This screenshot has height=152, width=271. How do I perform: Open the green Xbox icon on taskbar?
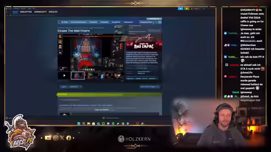[x=103, y=123]
